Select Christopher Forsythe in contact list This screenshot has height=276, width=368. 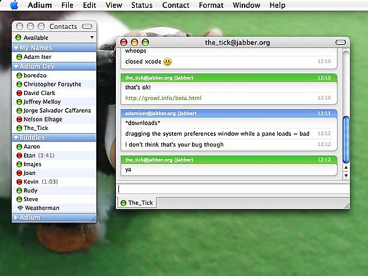tap(52, 84)
